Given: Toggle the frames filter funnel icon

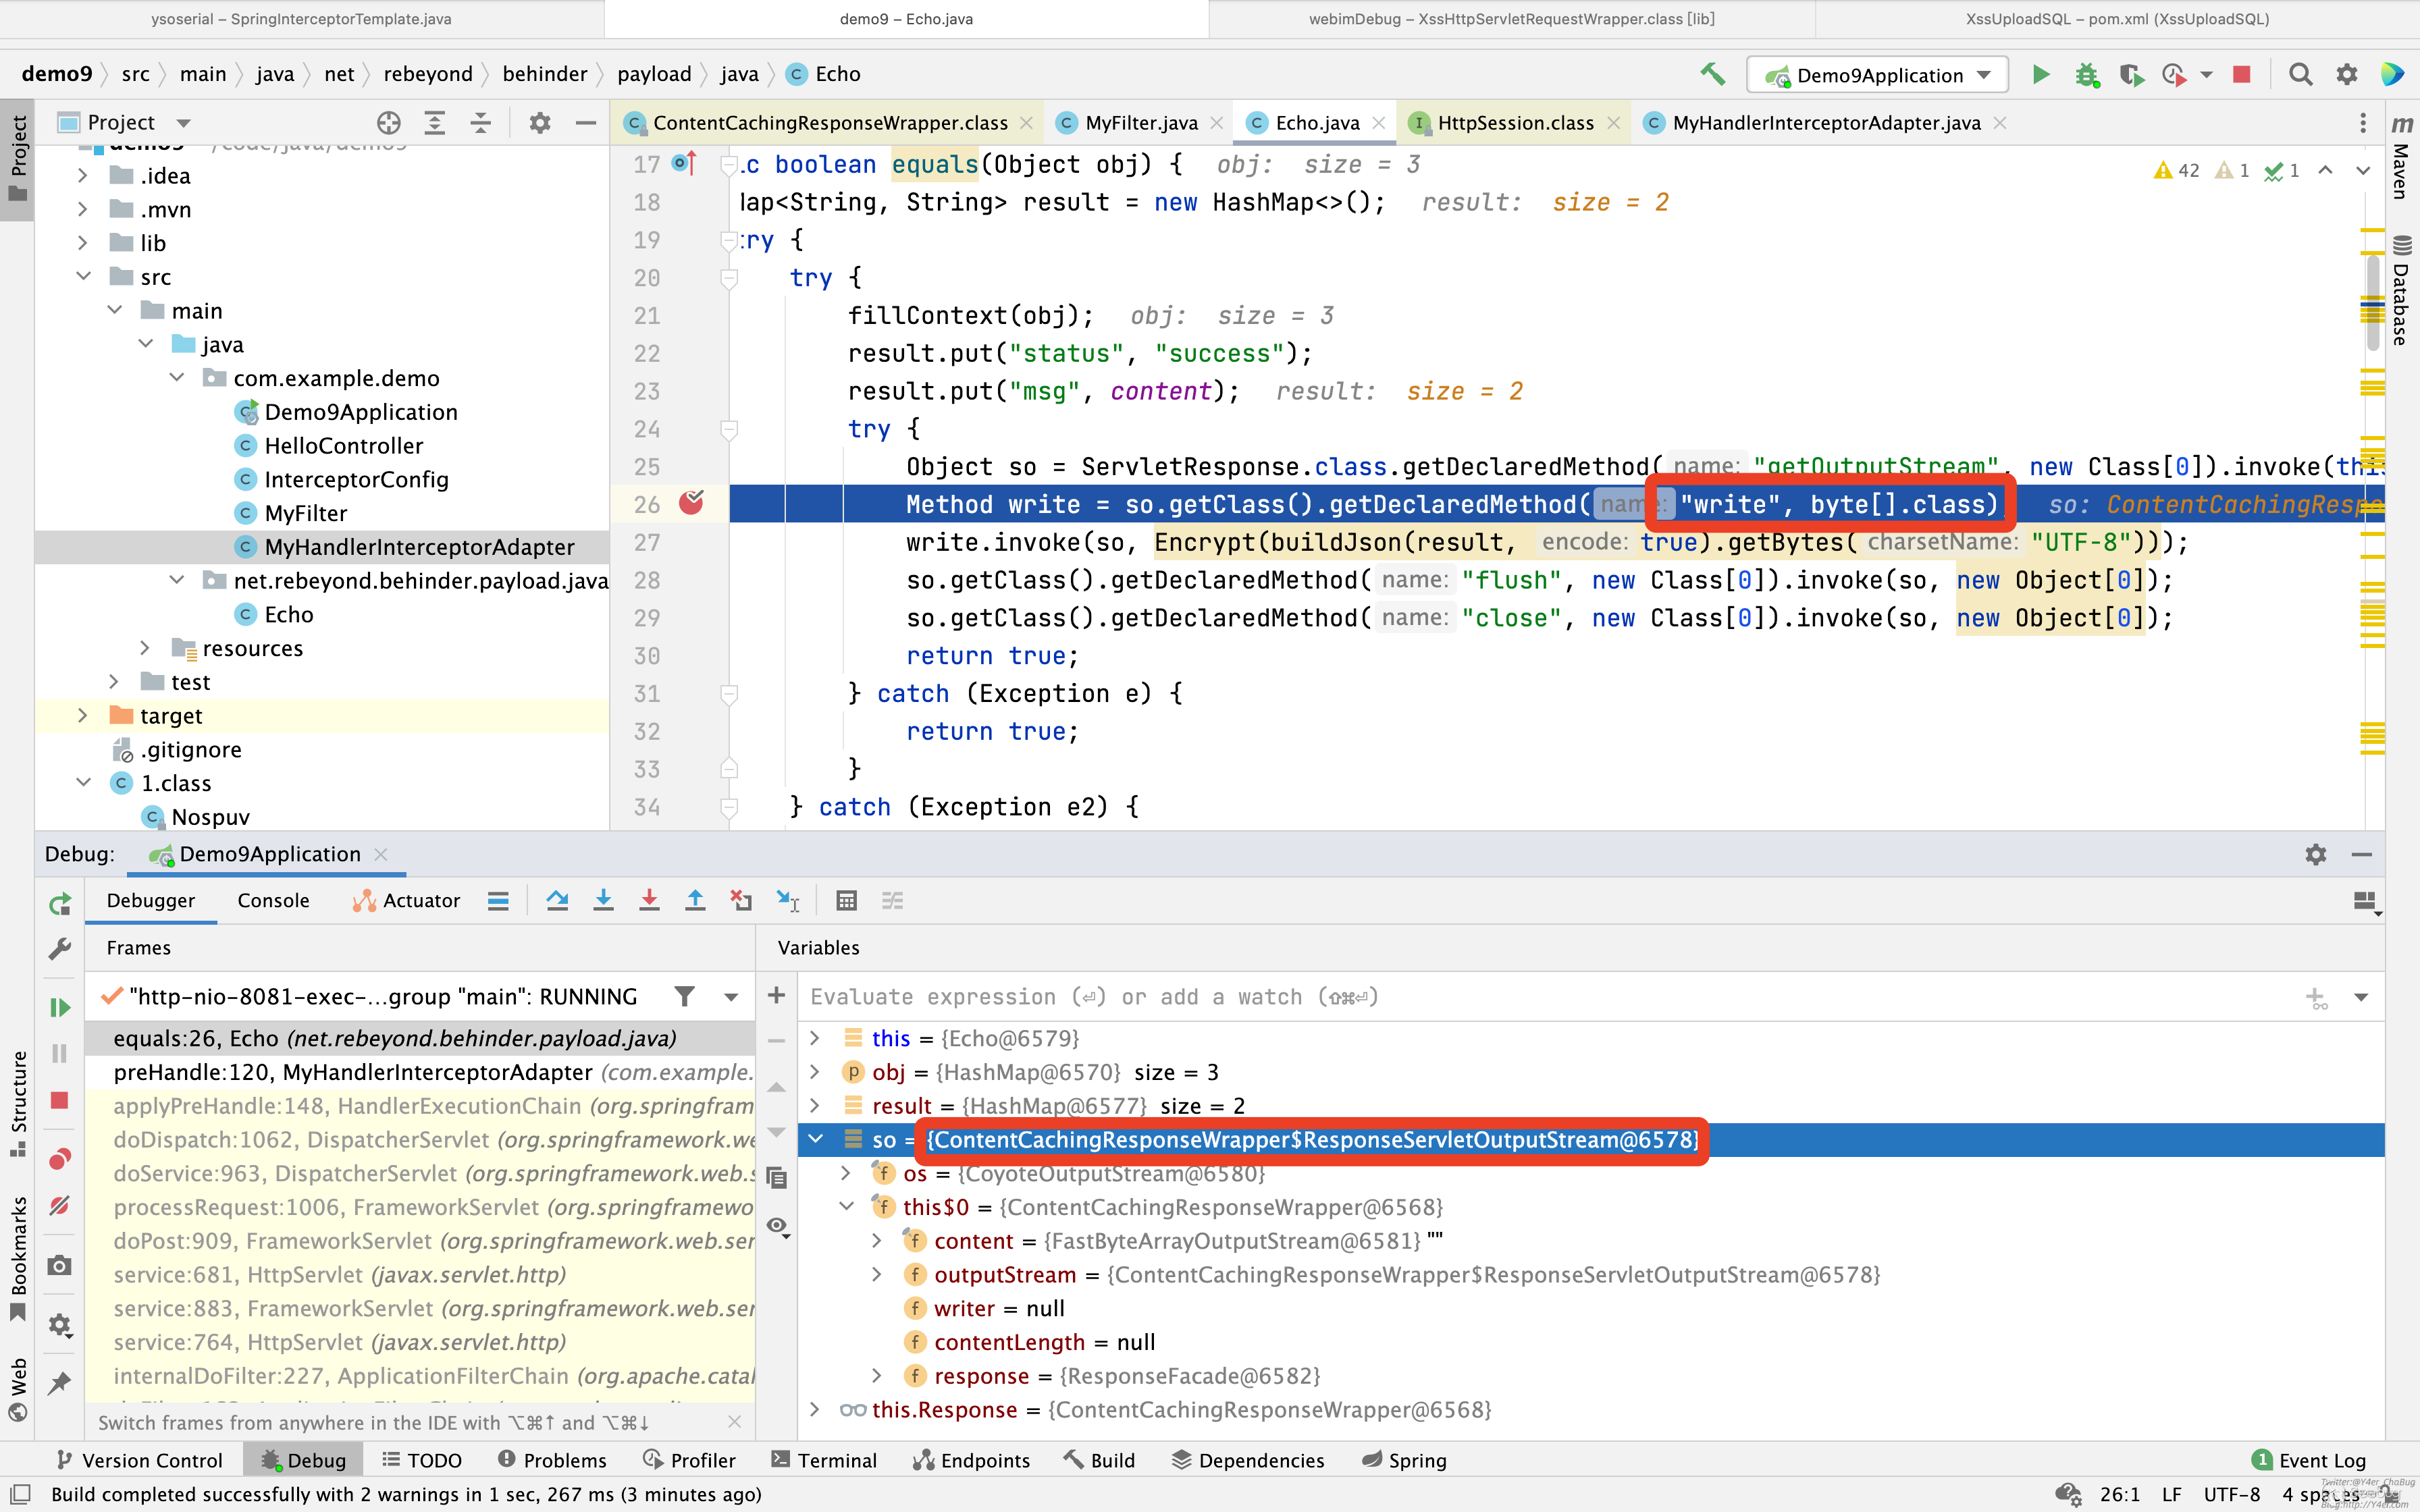Looking at the screenshot, I should point(685,996).
